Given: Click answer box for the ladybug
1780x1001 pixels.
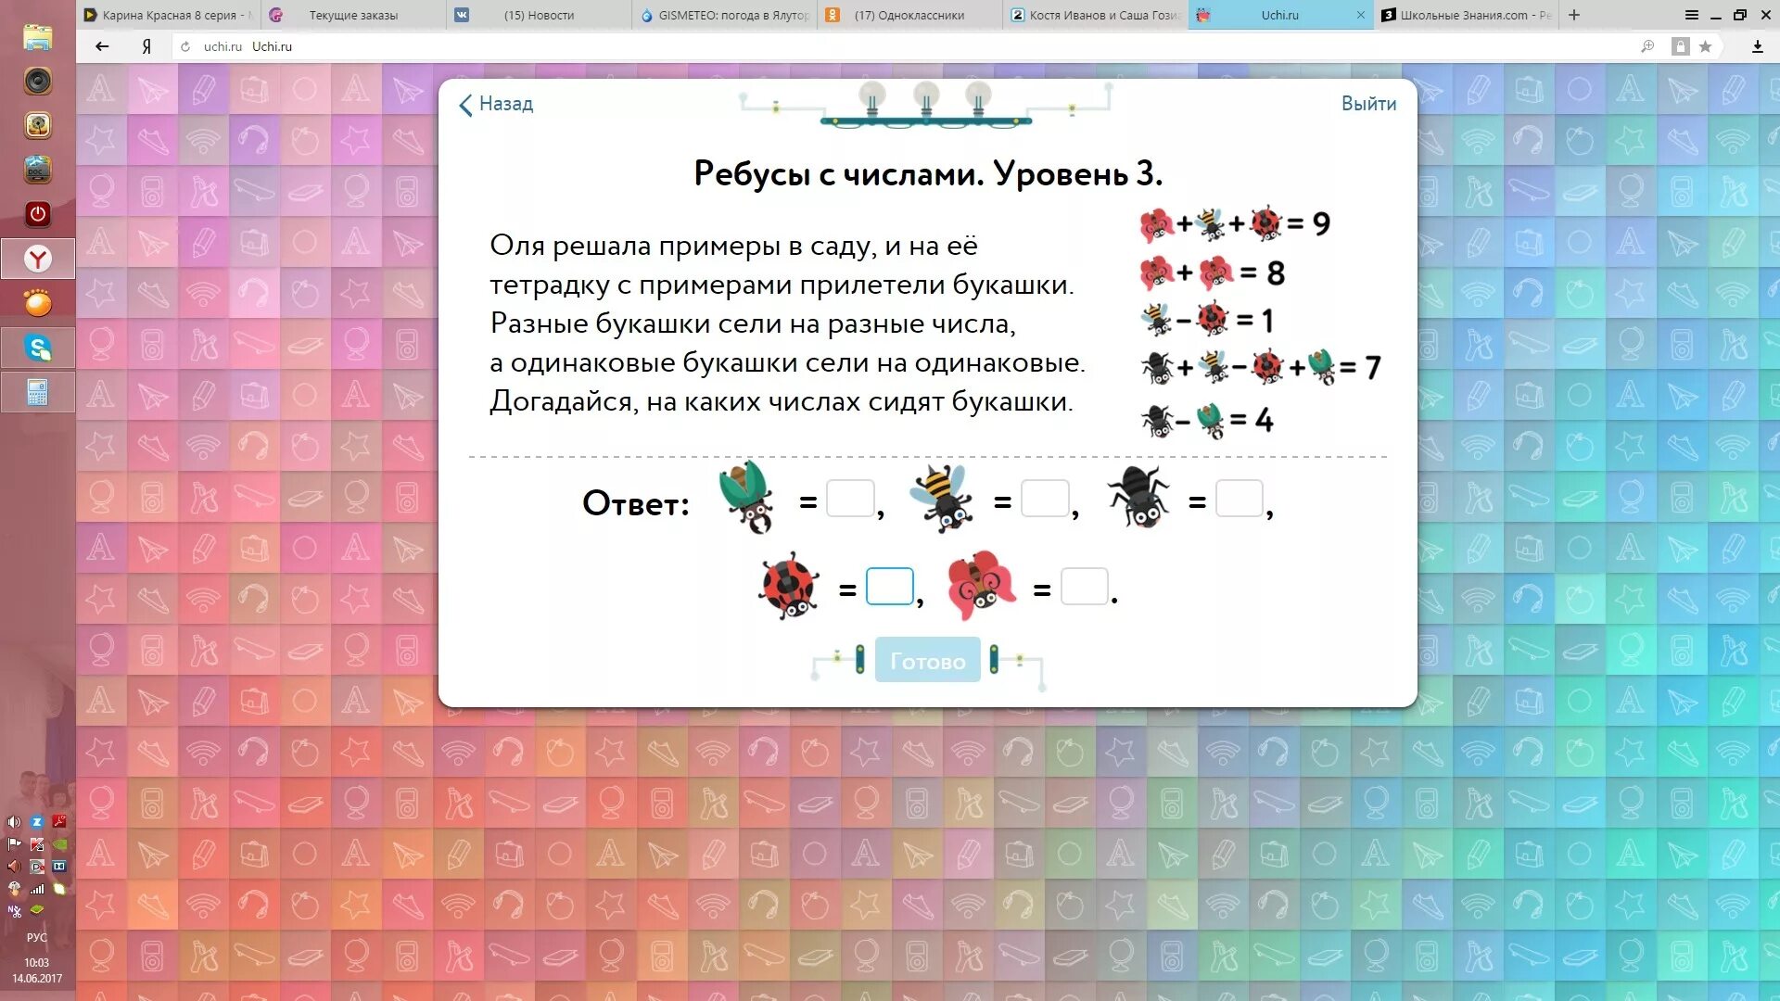Looking at the screenshot, I should [889, 587].
